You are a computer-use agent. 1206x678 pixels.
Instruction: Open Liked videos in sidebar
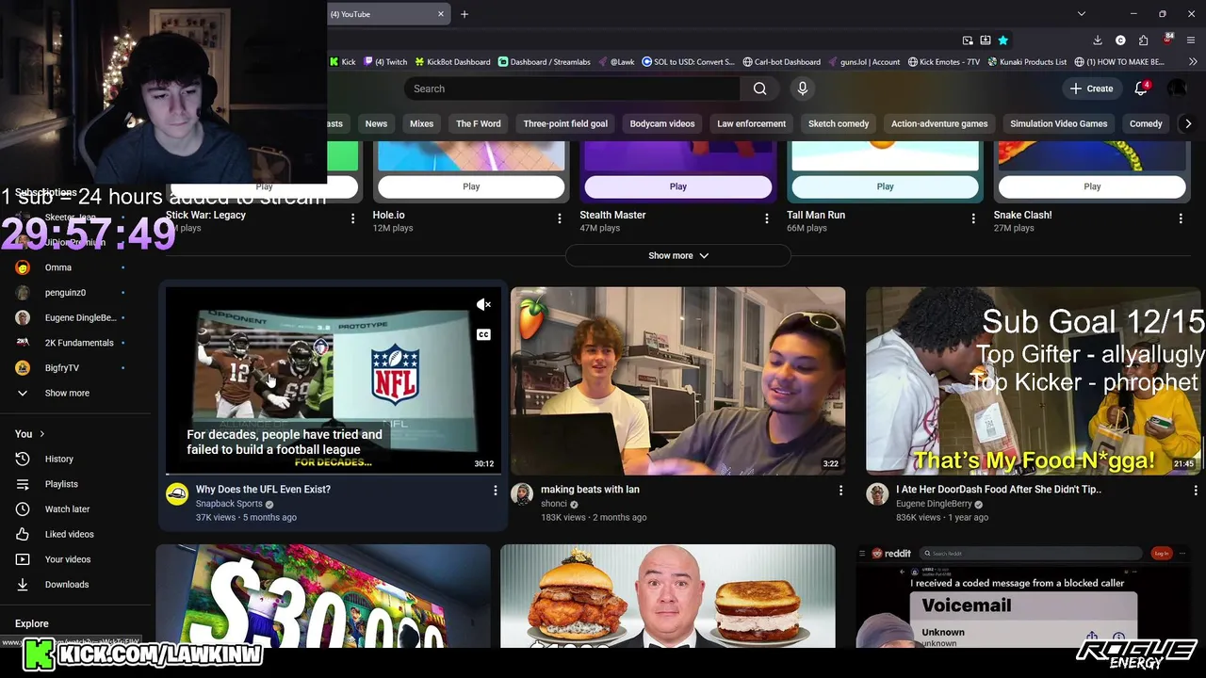[69, 534]
